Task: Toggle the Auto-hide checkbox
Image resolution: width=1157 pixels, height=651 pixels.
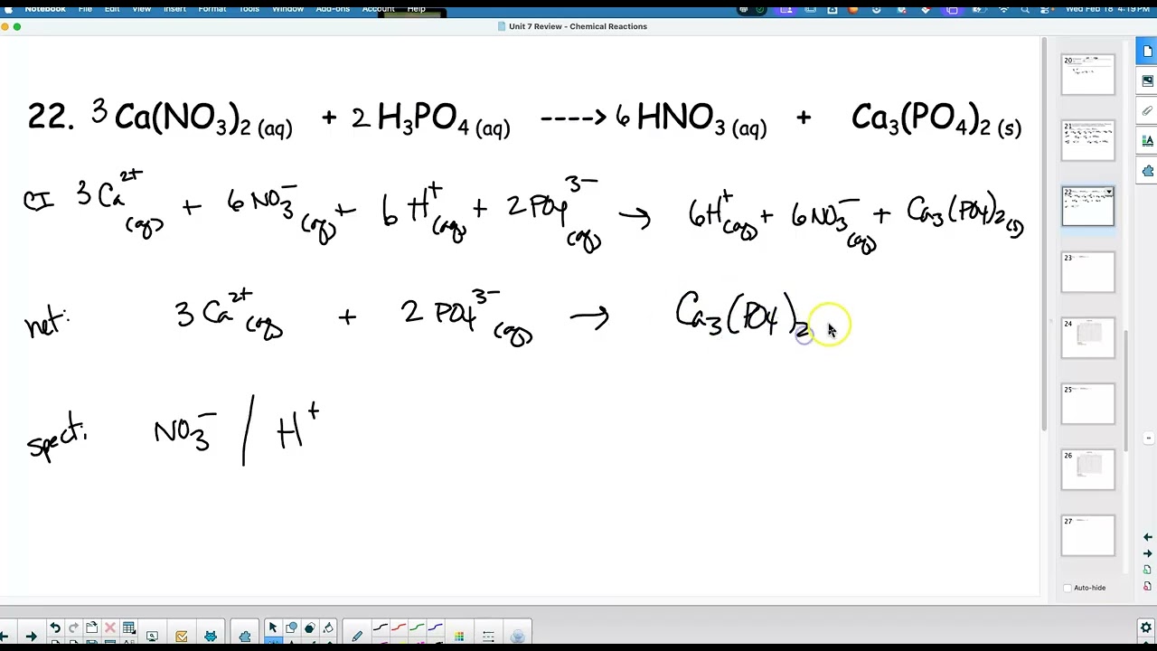Action: (x=1068, y=588)
